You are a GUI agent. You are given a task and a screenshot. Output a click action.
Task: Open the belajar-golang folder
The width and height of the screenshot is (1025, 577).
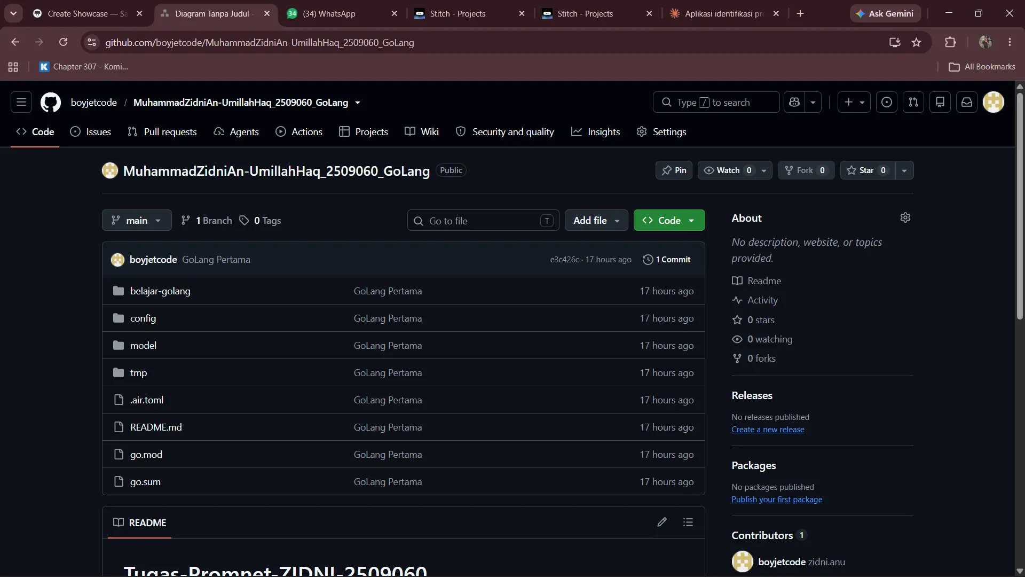pyautogui.click(x=160, y=291)
